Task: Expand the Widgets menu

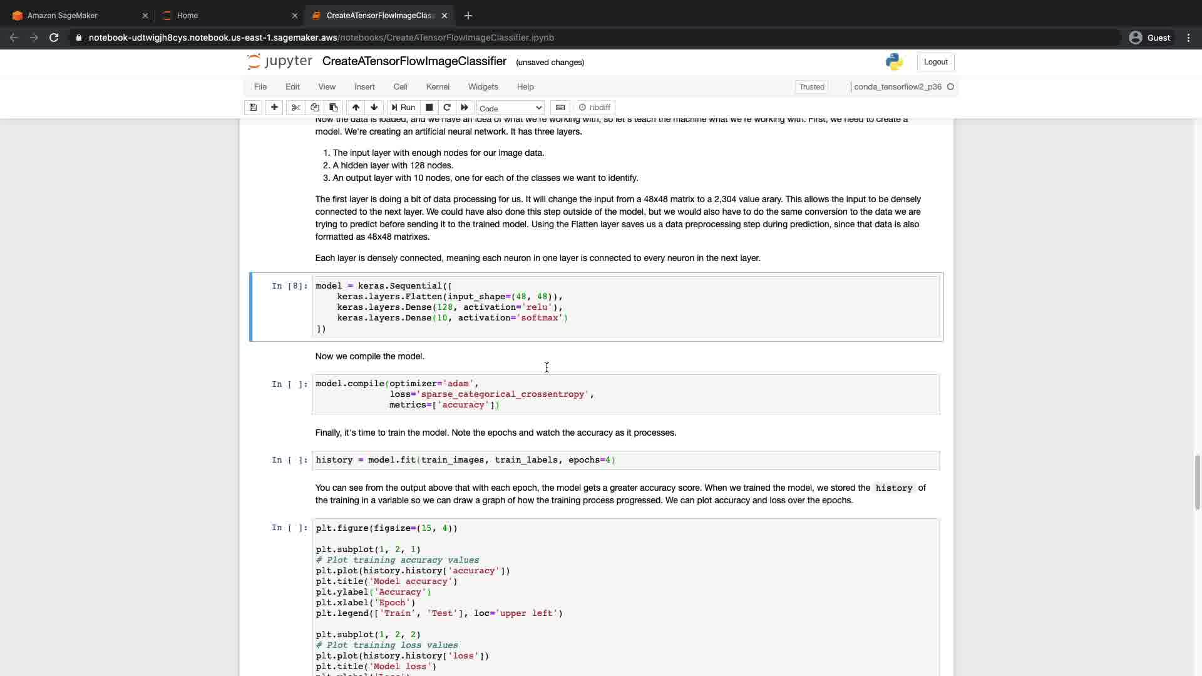Action: [x=483, y=87]
